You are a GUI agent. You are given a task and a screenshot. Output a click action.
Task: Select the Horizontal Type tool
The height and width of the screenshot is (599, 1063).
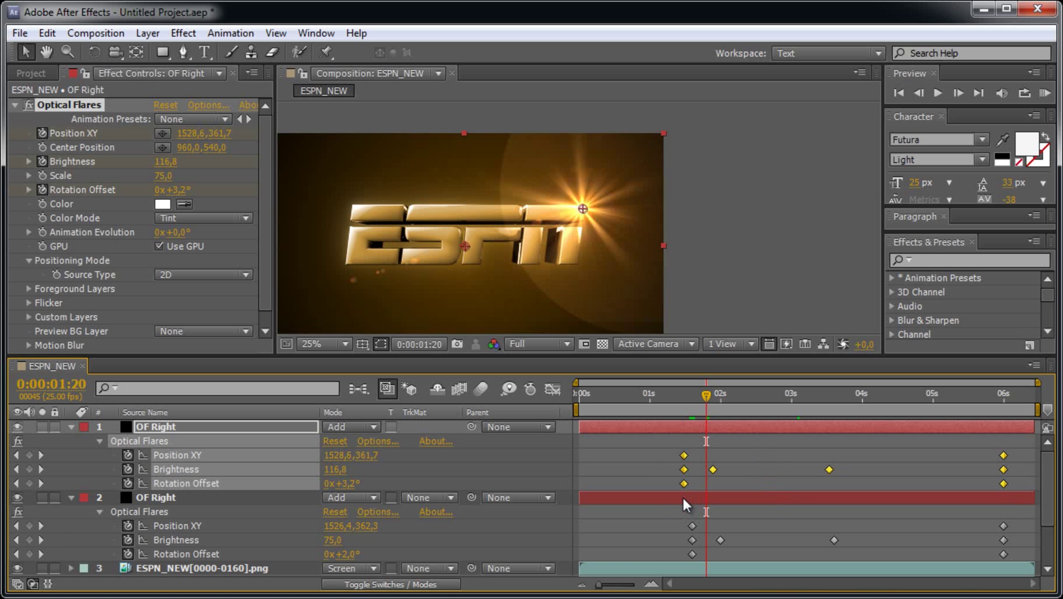[x=205, y=52]
